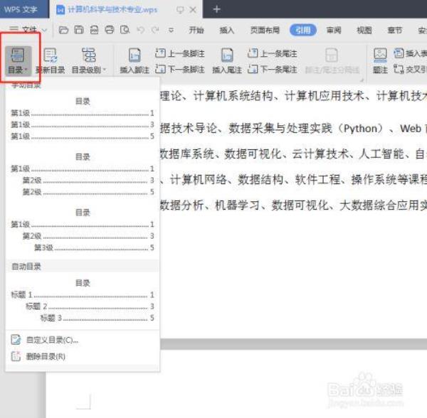Expand the quick access toolbar customize arrow

[172, 31]
